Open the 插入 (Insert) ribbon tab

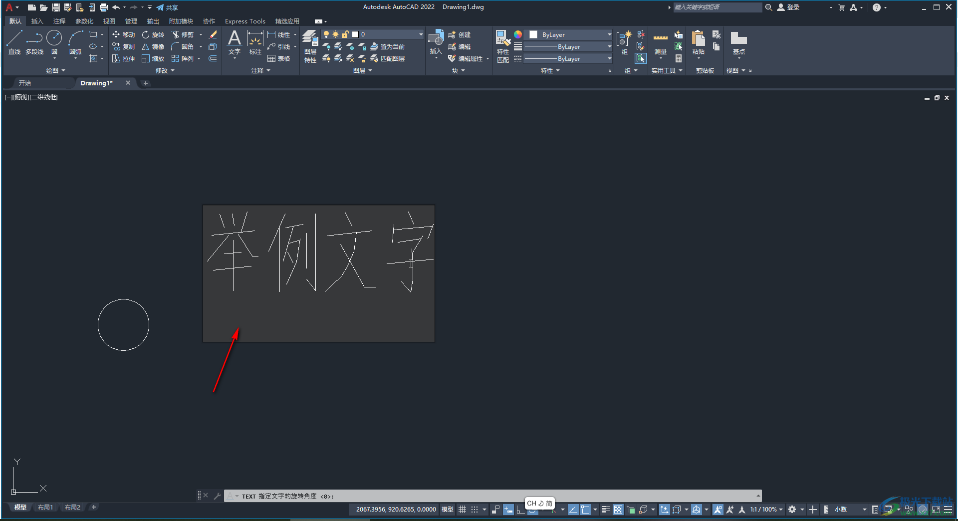37,21
